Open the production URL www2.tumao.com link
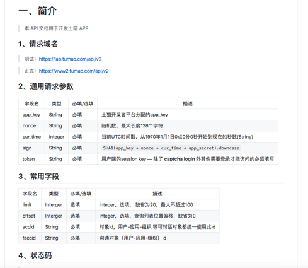Screen dimensions: 308x268 (74, 71)
